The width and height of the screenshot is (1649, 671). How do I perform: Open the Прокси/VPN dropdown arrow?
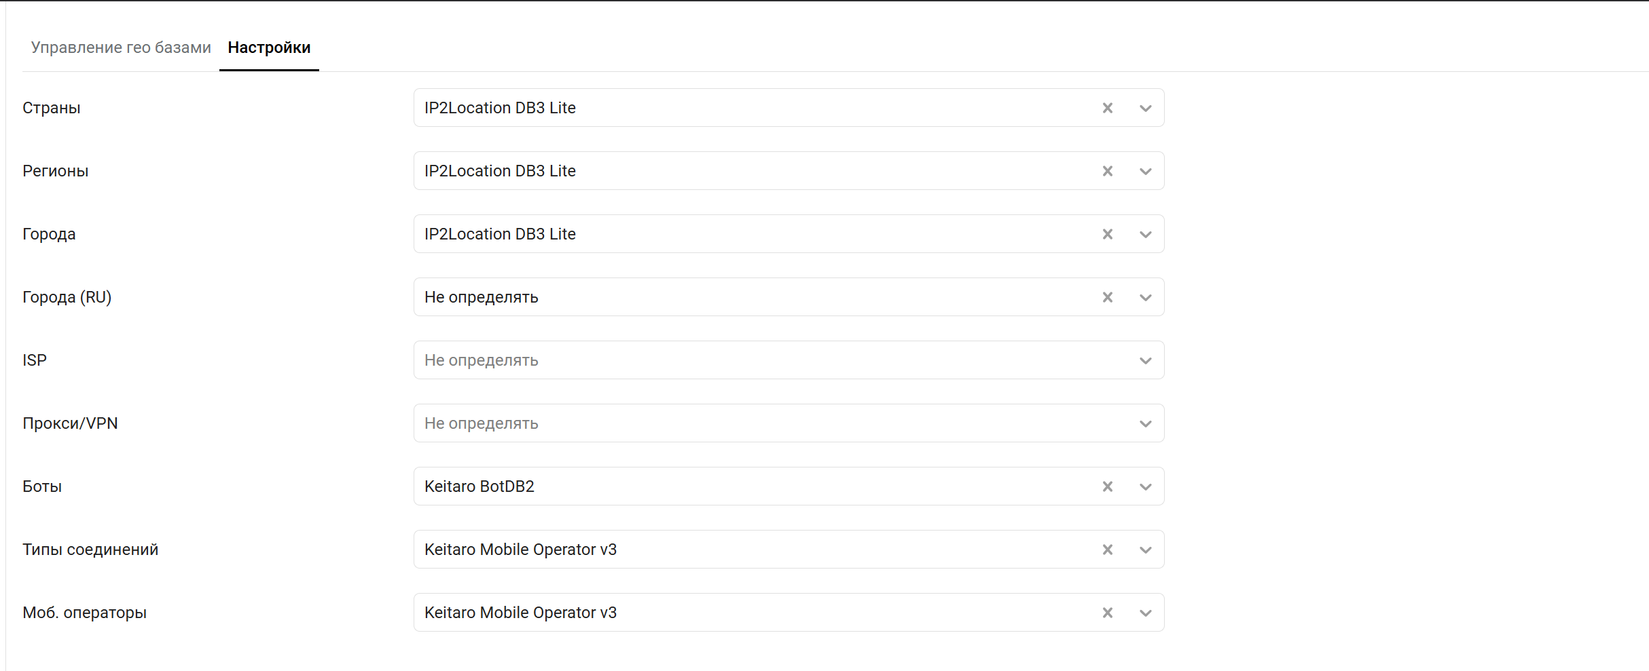[x=1145, y=424]
